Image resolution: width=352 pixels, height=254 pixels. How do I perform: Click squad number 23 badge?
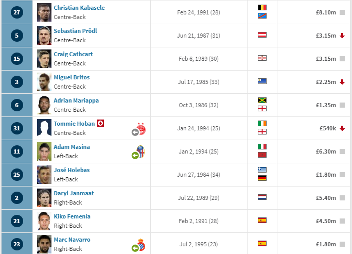tap(17, 244)
